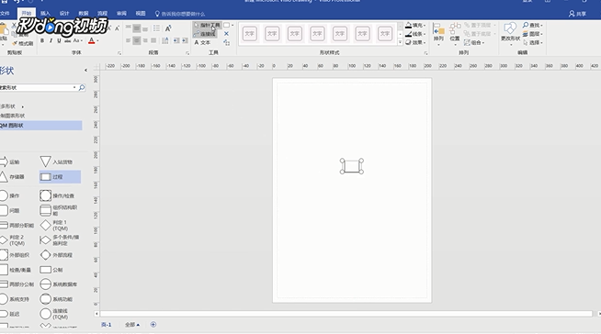601x334 pixels.
Task: Click the search shapes input field
Action: point(37,87)
